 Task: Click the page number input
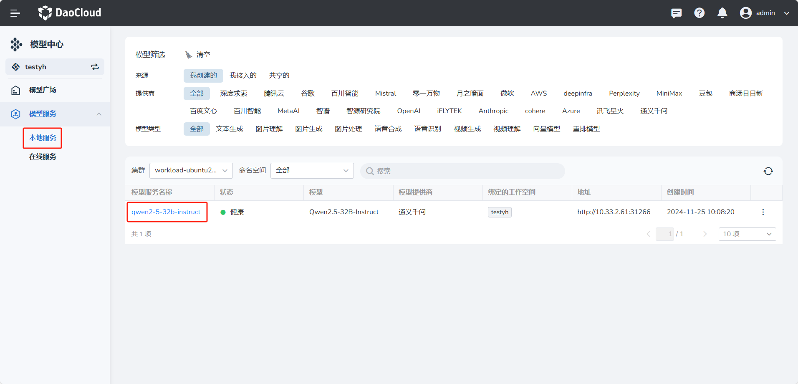click(x=665, y=234)
